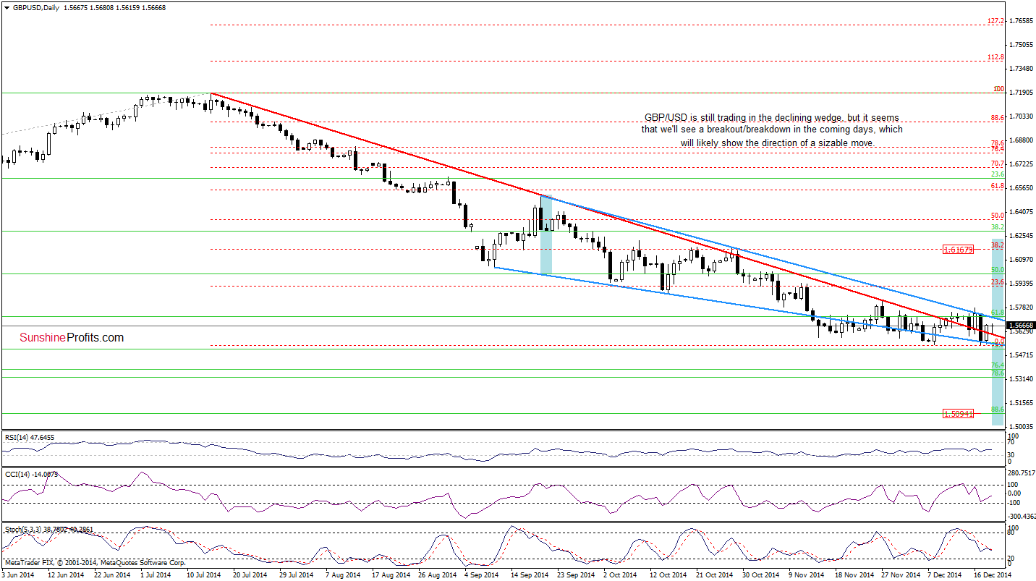
Task: Click price axis value 1.59395
Action: (x=1021, y=284)
